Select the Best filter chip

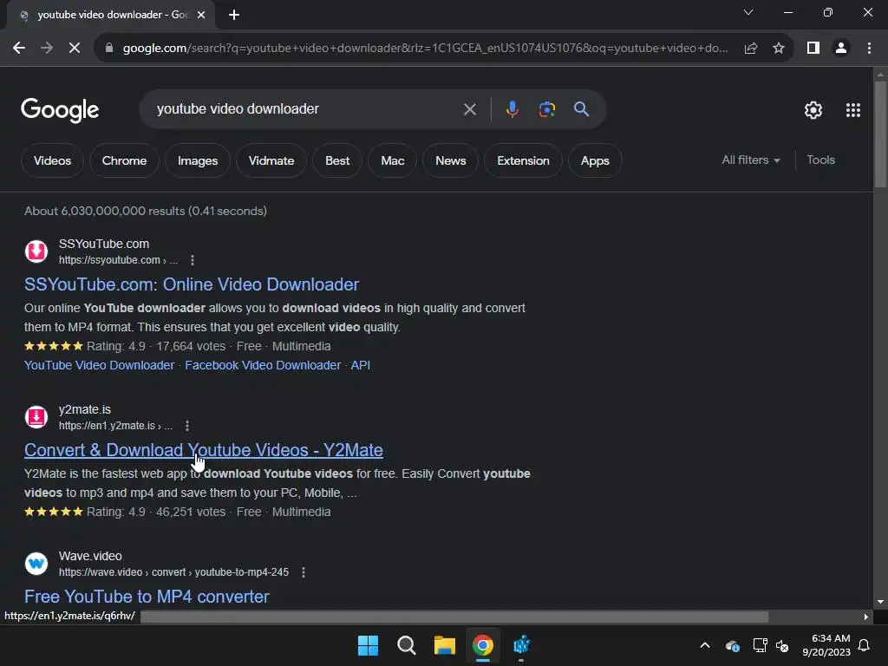click(337, 160)
